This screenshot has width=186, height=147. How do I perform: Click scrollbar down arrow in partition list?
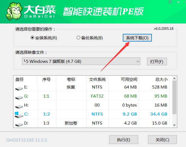pos(174,125)
